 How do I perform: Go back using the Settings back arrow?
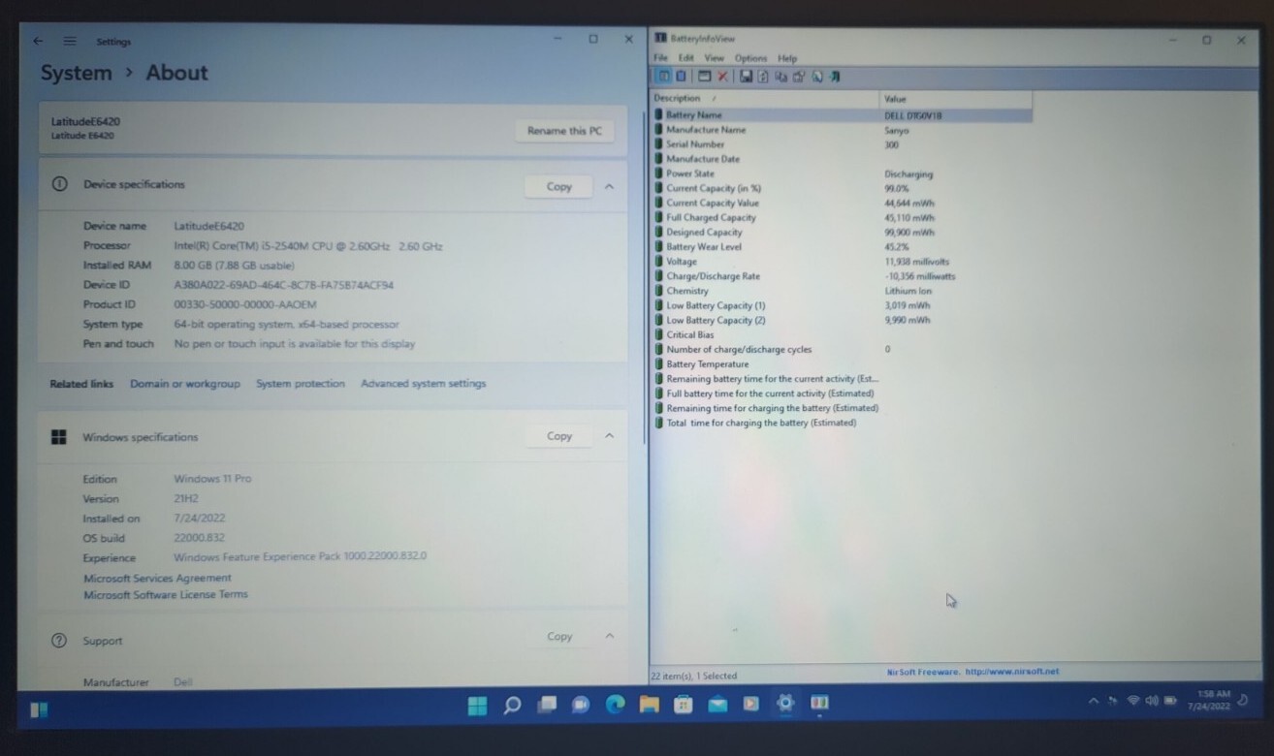(x=38, y=41)
